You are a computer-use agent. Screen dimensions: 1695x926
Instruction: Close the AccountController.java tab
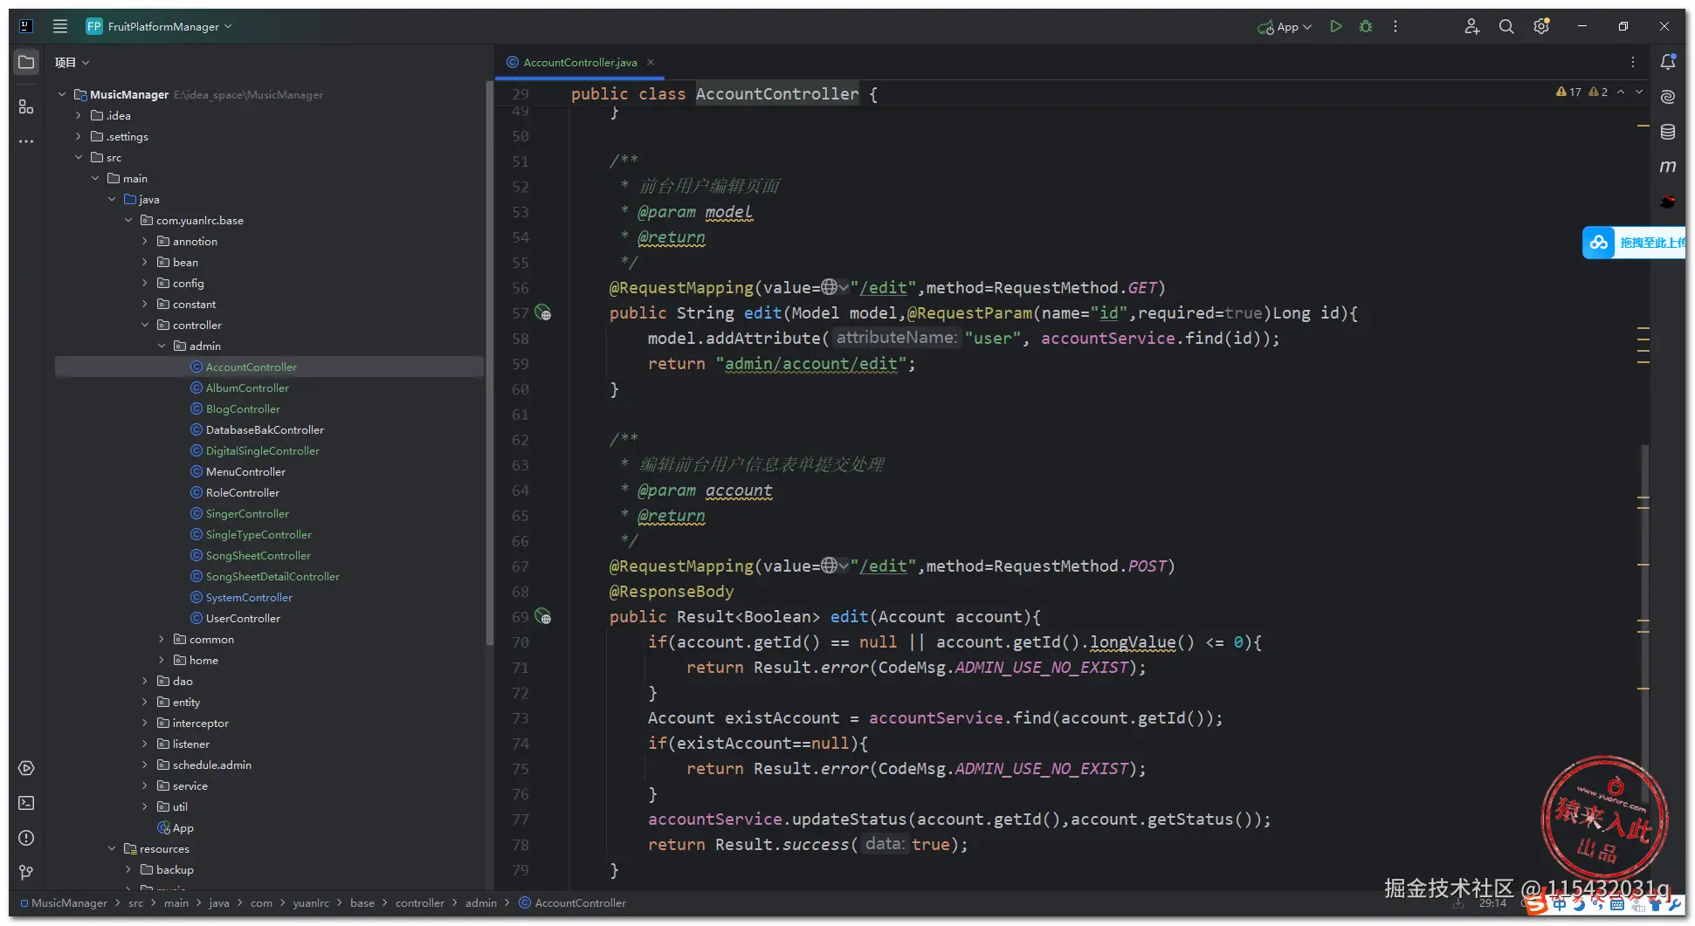point(651,62)
